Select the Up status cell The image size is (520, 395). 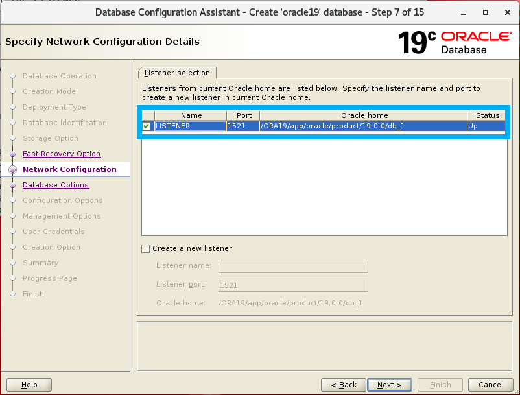[x=486, y=126]
